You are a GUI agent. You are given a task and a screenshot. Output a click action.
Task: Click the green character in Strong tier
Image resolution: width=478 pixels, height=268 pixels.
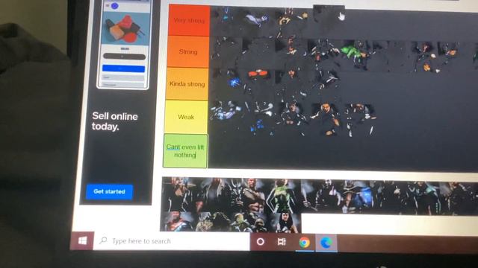pos(355,54)
